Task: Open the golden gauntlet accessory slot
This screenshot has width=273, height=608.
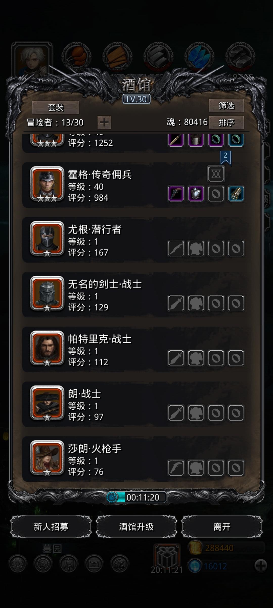Action: coord(236,194)
